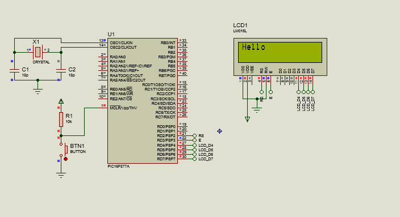
Task: Select the LCD1 component label
Action: tap(240, 25)
